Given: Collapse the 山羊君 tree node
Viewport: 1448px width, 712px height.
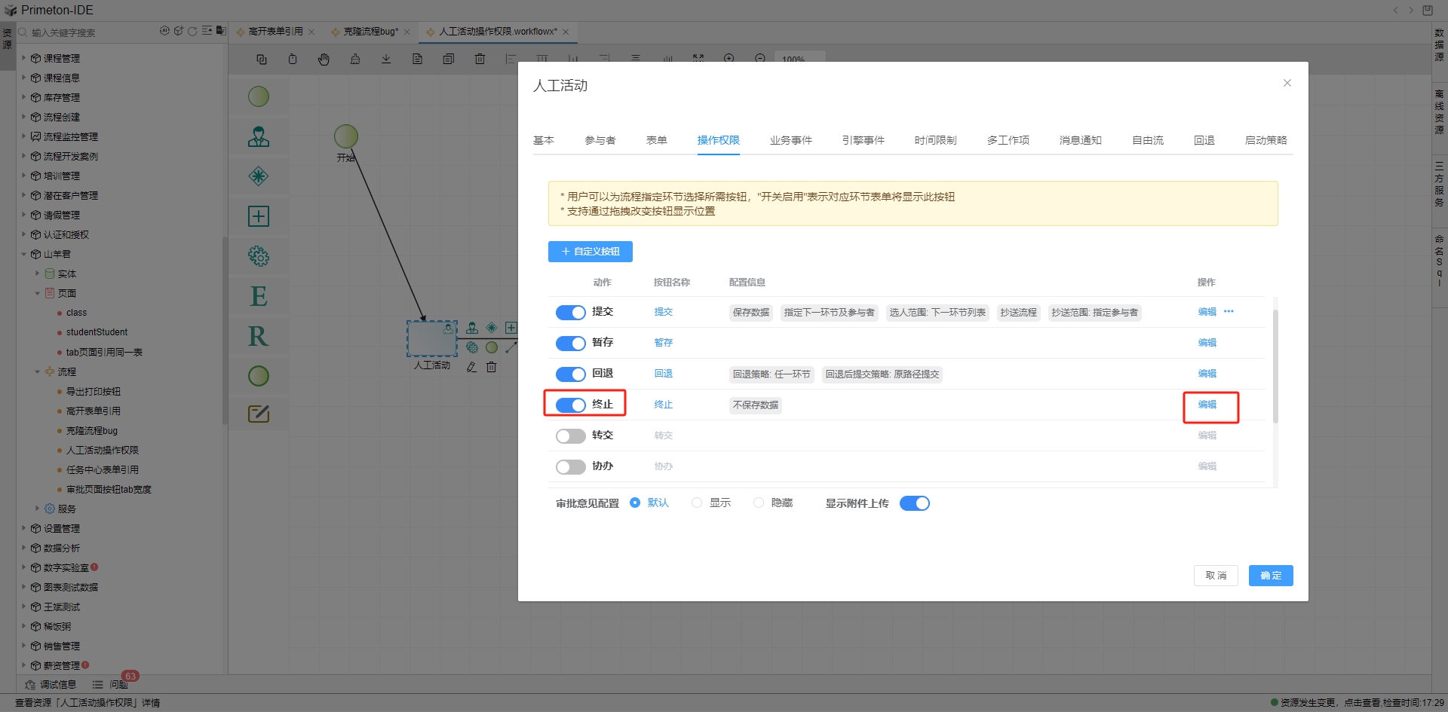Looking at the screenshot, I should coord(24,255).
